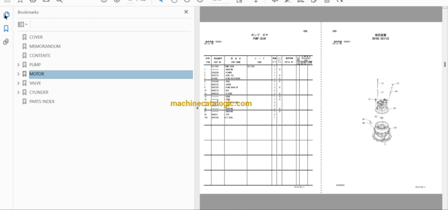Screen dimensions: 448x210
Task: Click the bookmark icon beside CYLINDER
Action: pyautogui.click(x=24, y=92)
